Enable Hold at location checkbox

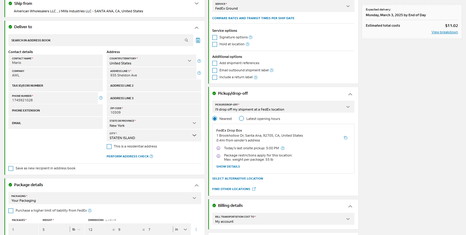click(215, 44)
